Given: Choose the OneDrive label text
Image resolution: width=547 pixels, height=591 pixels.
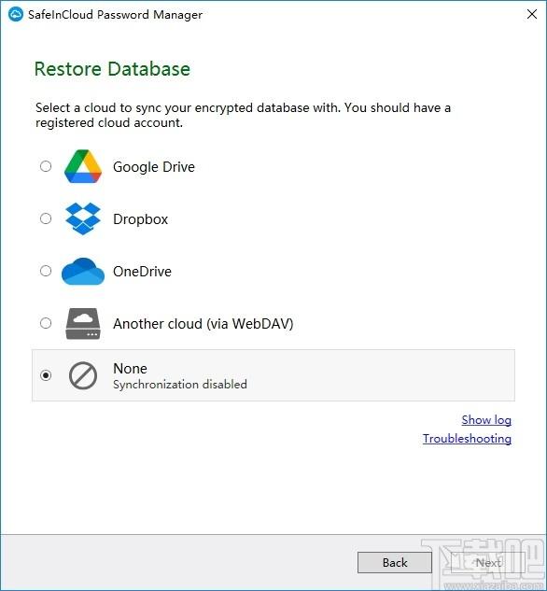Looking at the screenshot, I should coord(142,272).
